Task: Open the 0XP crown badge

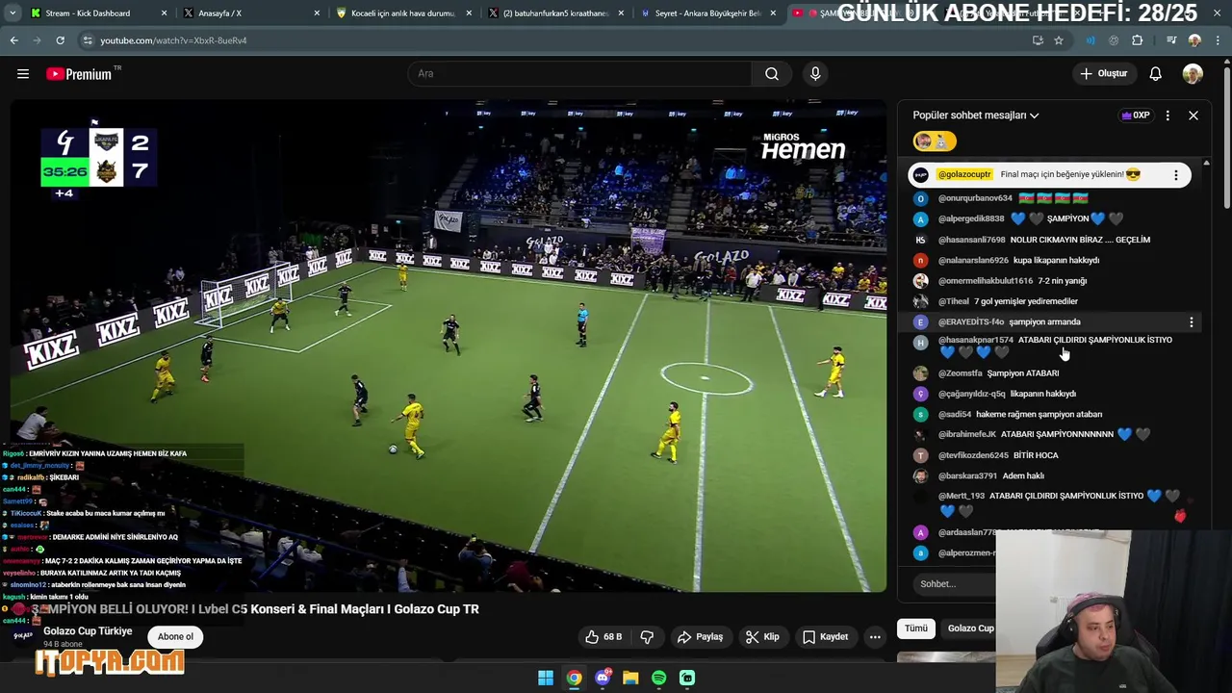Action: [1136, 115]
